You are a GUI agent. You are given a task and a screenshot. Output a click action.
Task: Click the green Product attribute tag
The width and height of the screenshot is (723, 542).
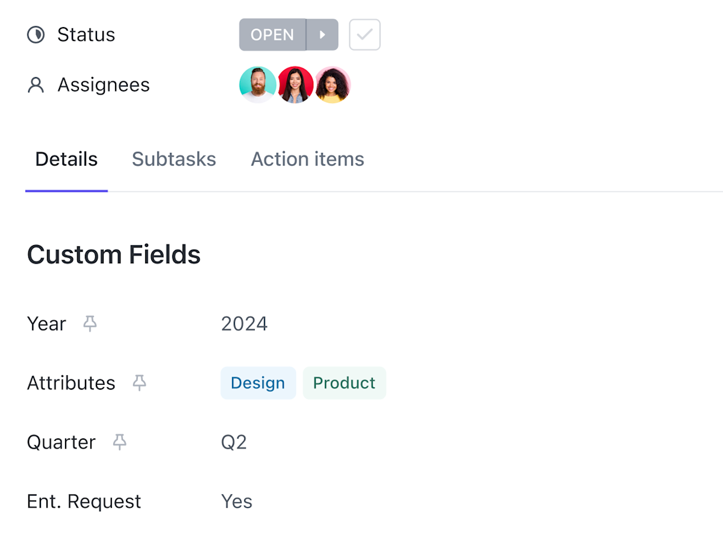click(x=344, y=383)
